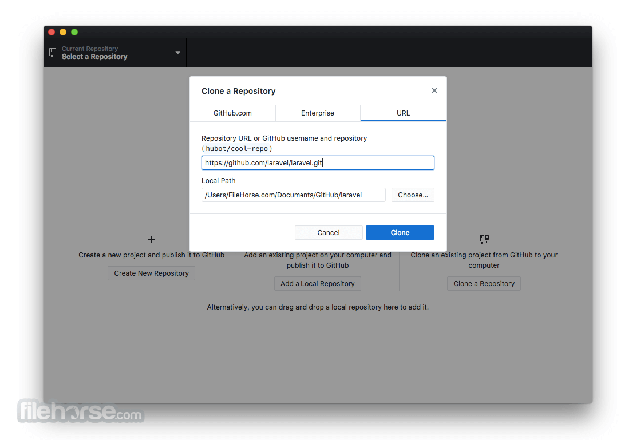Open the Current Repository dropdown

(115, 53)
